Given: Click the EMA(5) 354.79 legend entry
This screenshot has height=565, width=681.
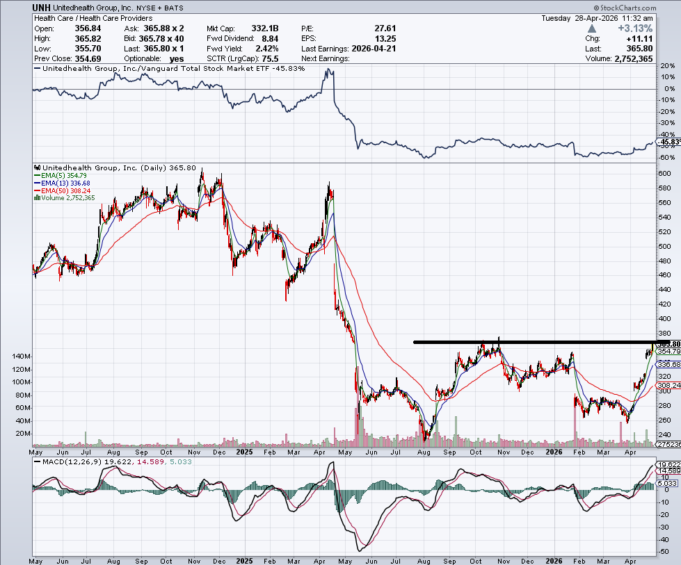Looking at the screenshot, I should tap(61, 176).
